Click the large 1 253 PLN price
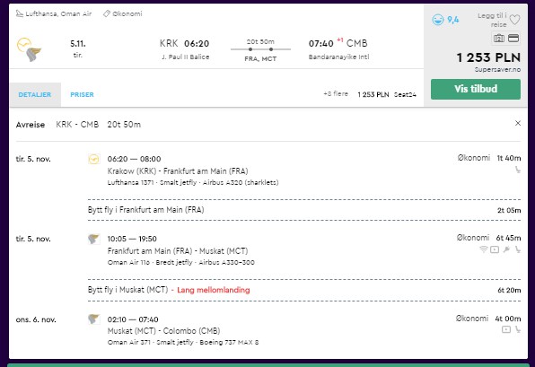The height and width of the screenshot is (367, 535). 488,57
